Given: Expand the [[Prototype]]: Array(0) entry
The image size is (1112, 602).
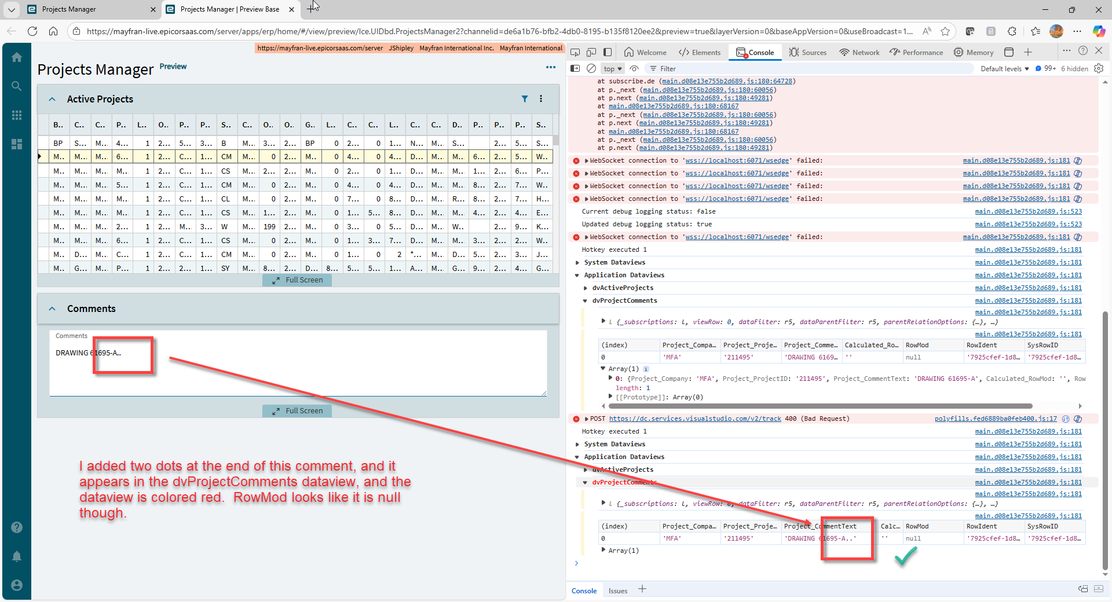Looking at the screenshot, I should point(611,397).
